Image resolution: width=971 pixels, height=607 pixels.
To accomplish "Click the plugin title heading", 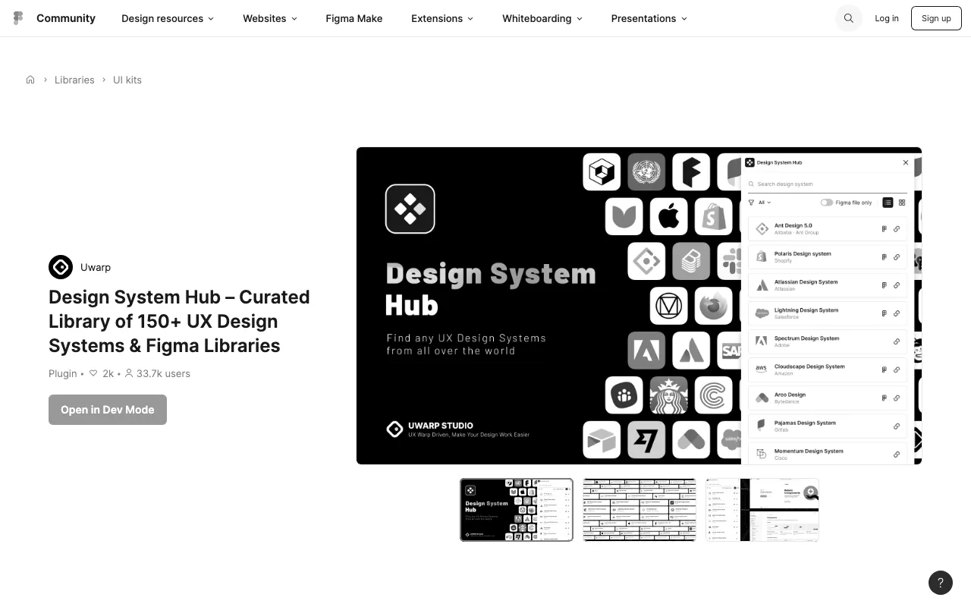I will (179, 321).
